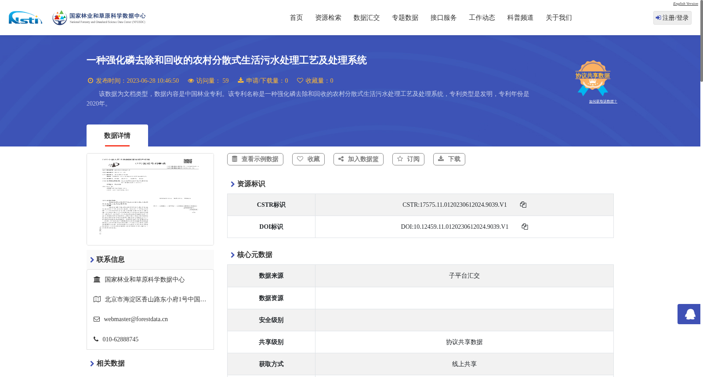Click the 如何获取该数据 link
The image size is (703, 377).
click(x=603, y=102)
